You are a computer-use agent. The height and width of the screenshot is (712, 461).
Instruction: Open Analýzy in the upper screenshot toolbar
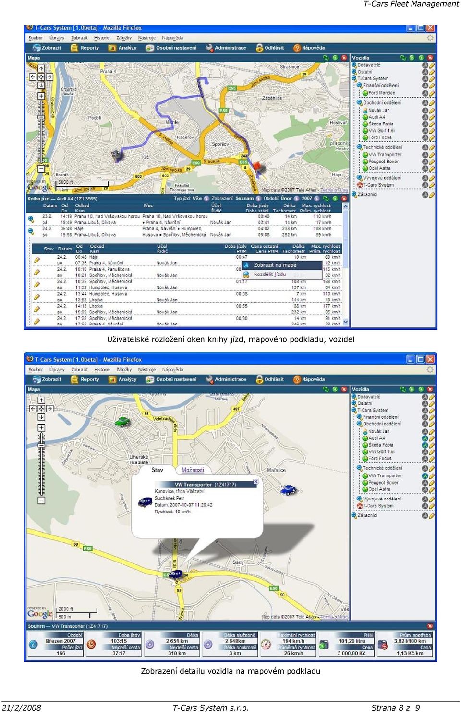coord(122,48)
